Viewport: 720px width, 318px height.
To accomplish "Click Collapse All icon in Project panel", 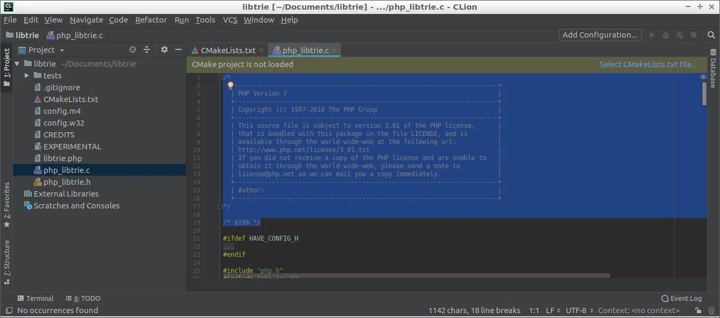I will click(147, 49).
